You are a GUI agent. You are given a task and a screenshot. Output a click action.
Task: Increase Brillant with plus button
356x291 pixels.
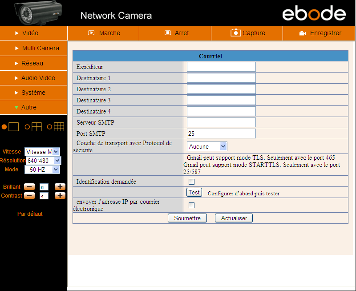(60, 186)
